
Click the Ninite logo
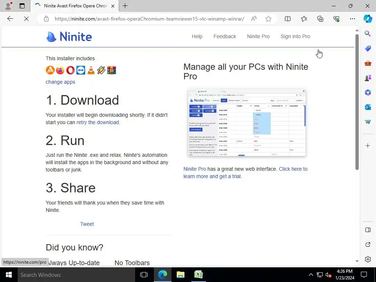click(x=69, y=37)
